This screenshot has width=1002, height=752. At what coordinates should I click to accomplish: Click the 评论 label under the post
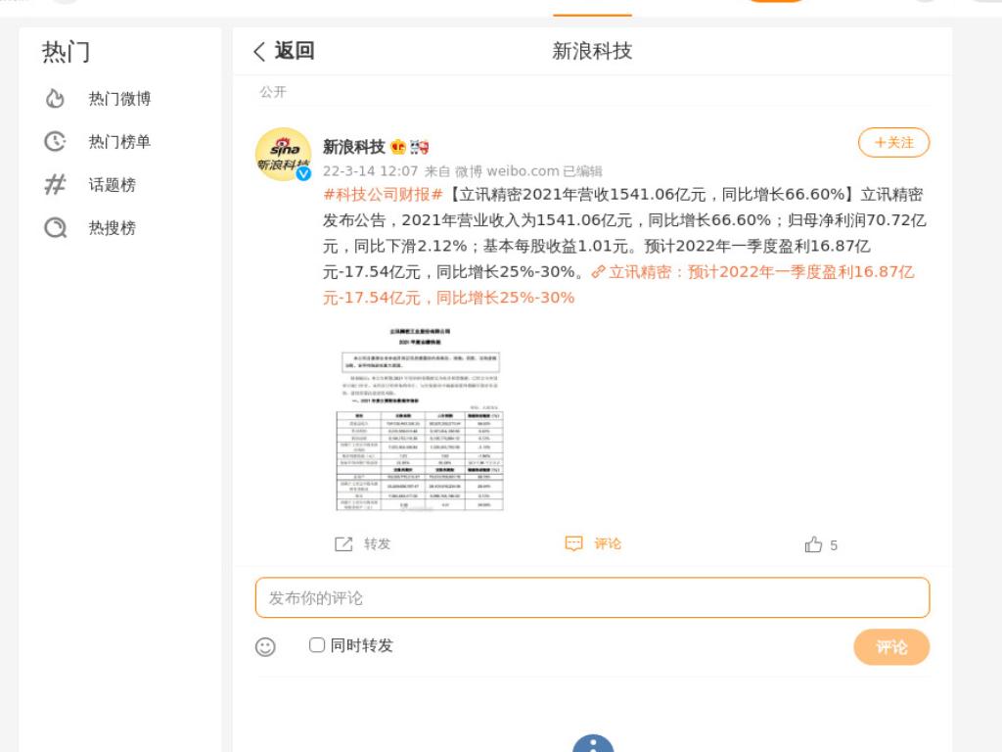coord(608,543)
